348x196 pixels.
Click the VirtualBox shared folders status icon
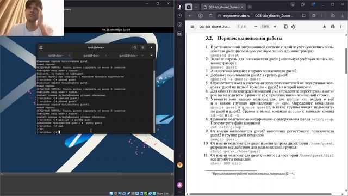[133, 194]
